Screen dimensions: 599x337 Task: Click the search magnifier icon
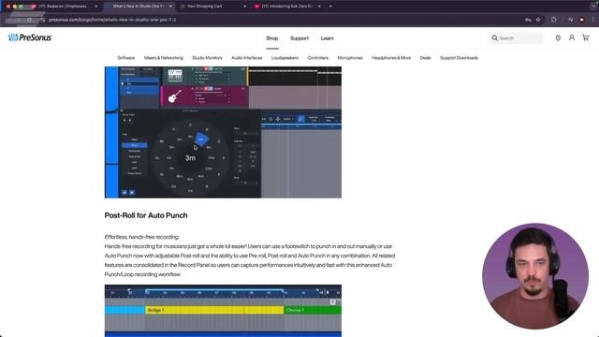coord(495,38)
